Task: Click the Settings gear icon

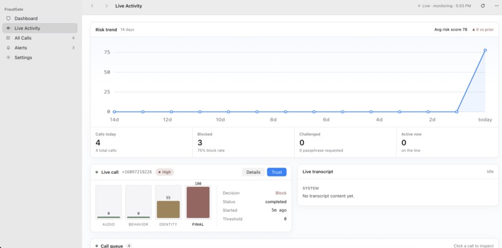Action: pos(8,58)
